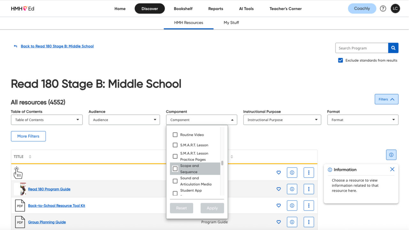Image resolution: width=409 pixels, height=230 pixels.
Task: Sort by the TITLE column arrows
Action: coord(30,157)
